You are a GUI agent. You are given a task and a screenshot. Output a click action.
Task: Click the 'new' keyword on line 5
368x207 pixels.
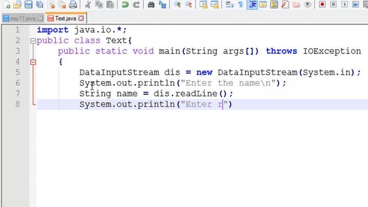point(205,72)
